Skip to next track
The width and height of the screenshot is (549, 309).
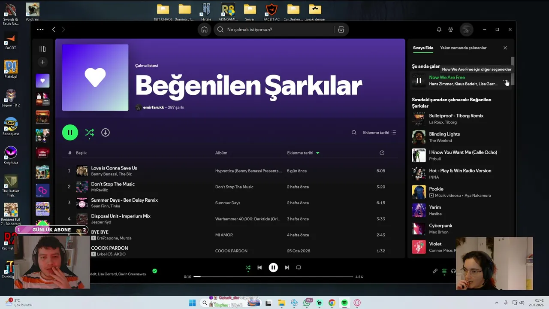pyautogui.click(x=287, y=267)
